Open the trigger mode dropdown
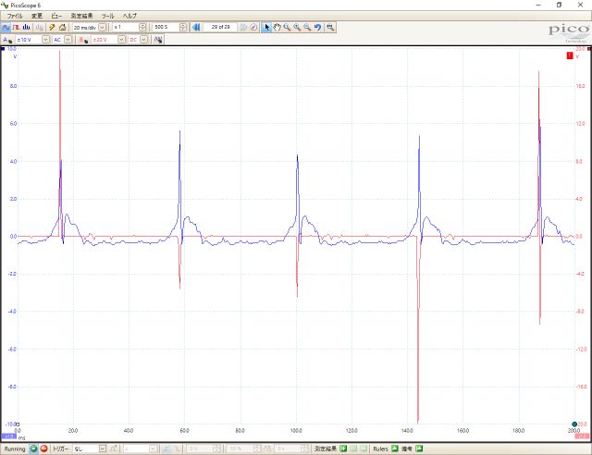The image size is (592, 455). (x=103, y=449)
